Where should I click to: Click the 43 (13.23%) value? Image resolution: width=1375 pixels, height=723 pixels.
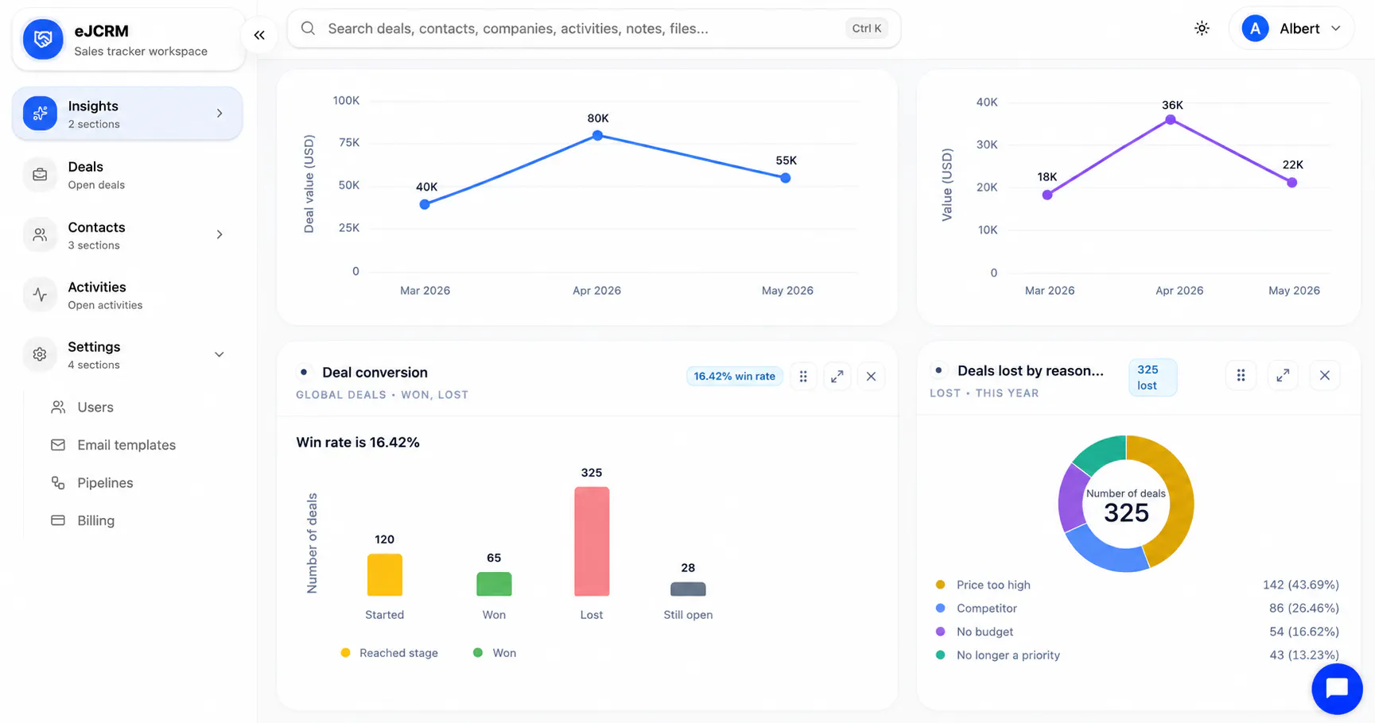click(x=1304, y=655)
